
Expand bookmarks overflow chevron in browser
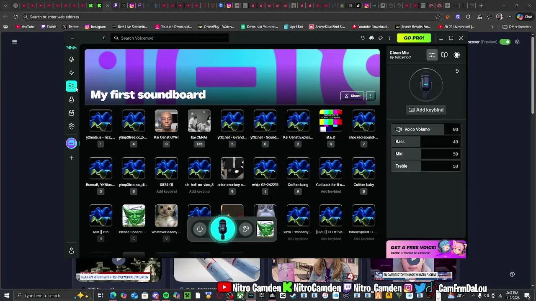pos(492,27)
